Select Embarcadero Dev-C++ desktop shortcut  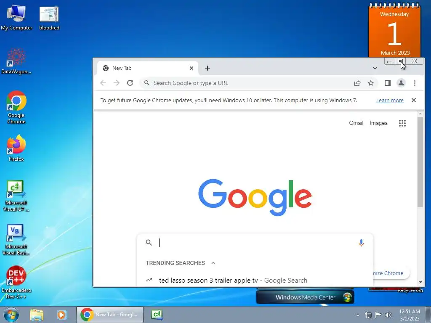click(x=16, y=282)
